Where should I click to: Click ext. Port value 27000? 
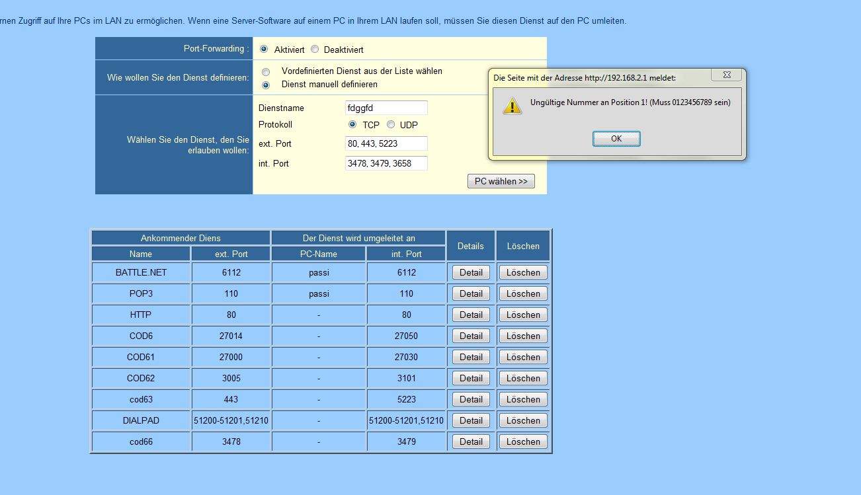click(x=231, y=357)
